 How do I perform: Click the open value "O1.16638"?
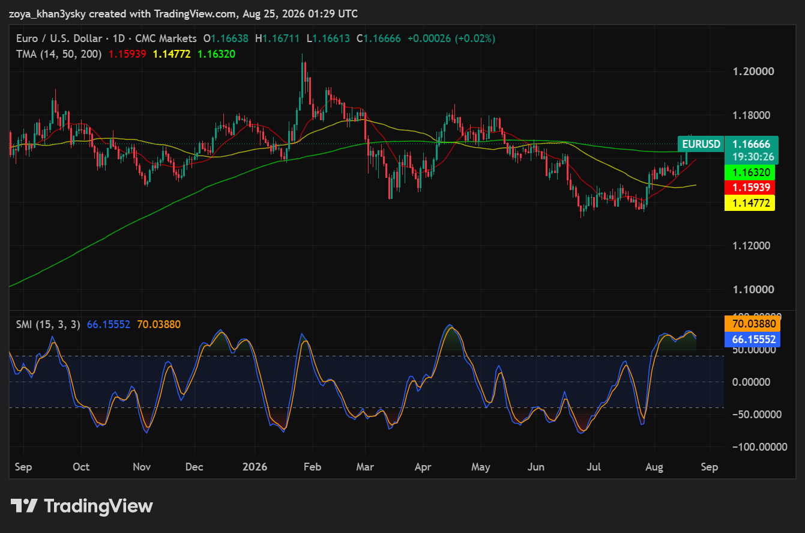point(226,38)
